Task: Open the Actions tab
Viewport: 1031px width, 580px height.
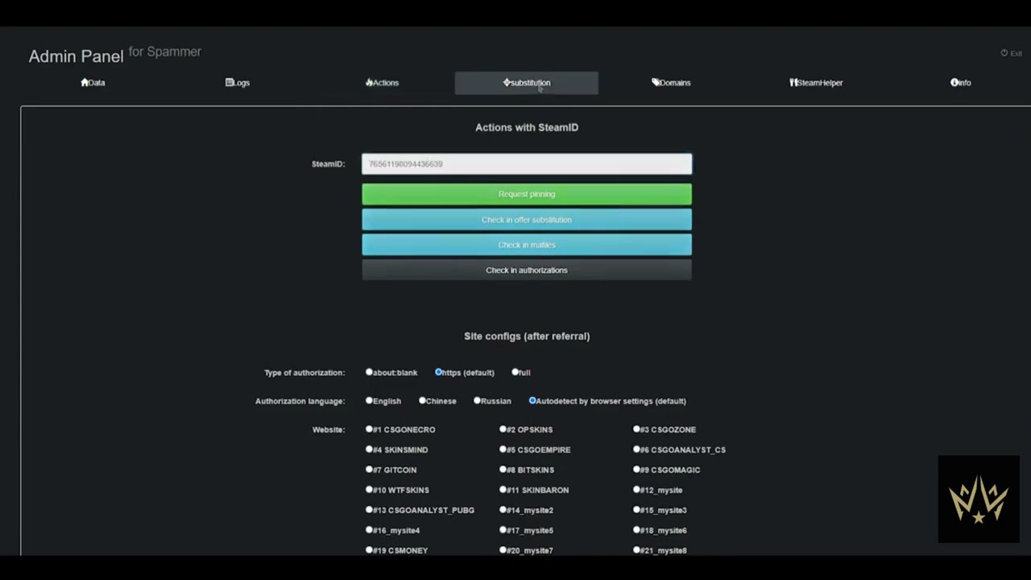Action: click(x=382, y=82)
